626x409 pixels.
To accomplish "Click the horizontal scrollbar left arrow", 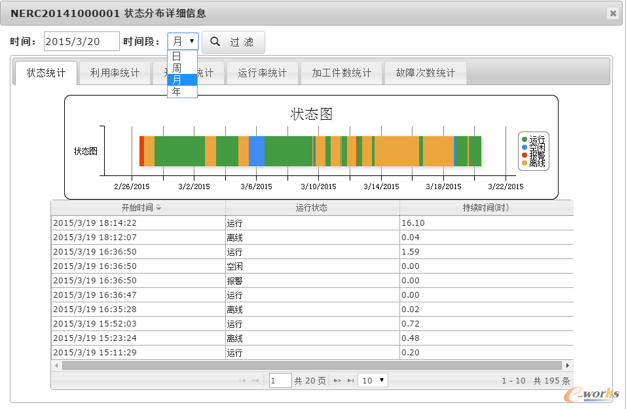I will coord(56,366).
